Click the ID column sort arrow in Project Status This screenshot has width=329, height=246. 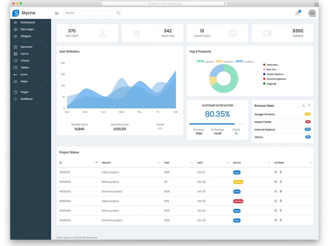coord(96,162)
